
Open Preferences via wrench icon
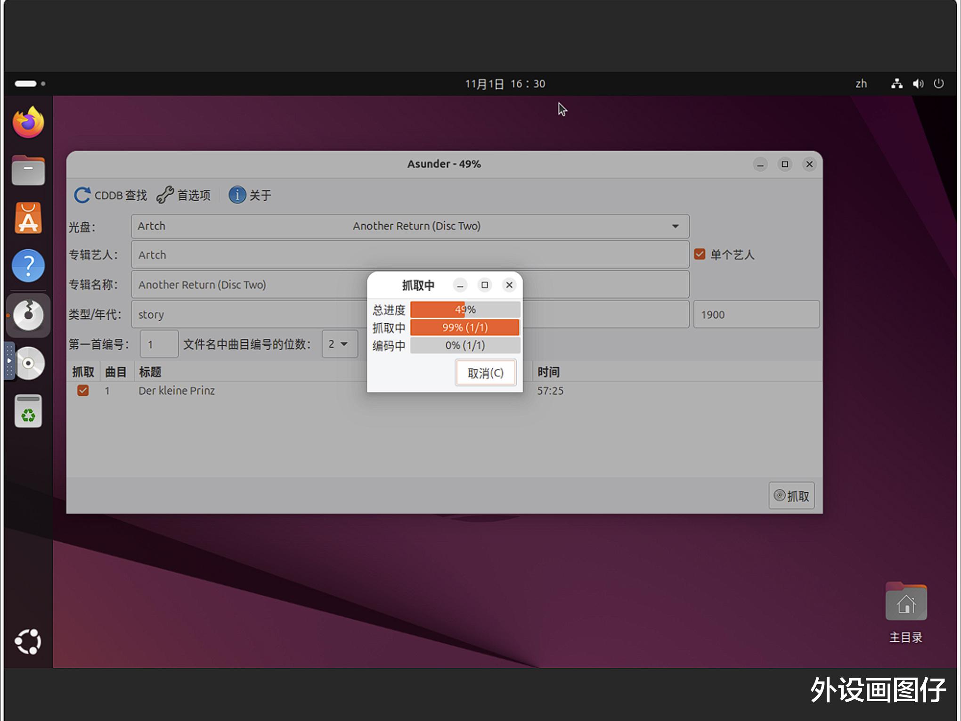click(x=165, y=195)
